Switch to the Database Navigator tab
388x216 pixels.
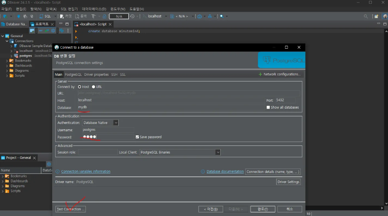click(x=14, y=24)
